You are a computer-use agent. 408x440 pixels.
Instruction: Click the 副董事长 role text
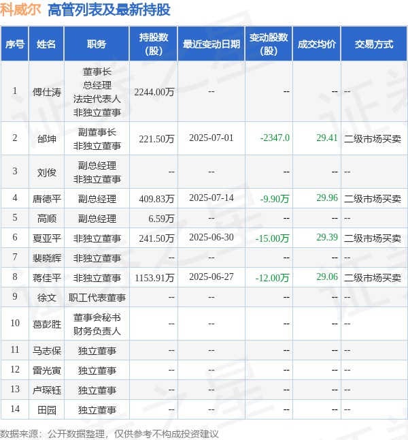click(97, 132)
